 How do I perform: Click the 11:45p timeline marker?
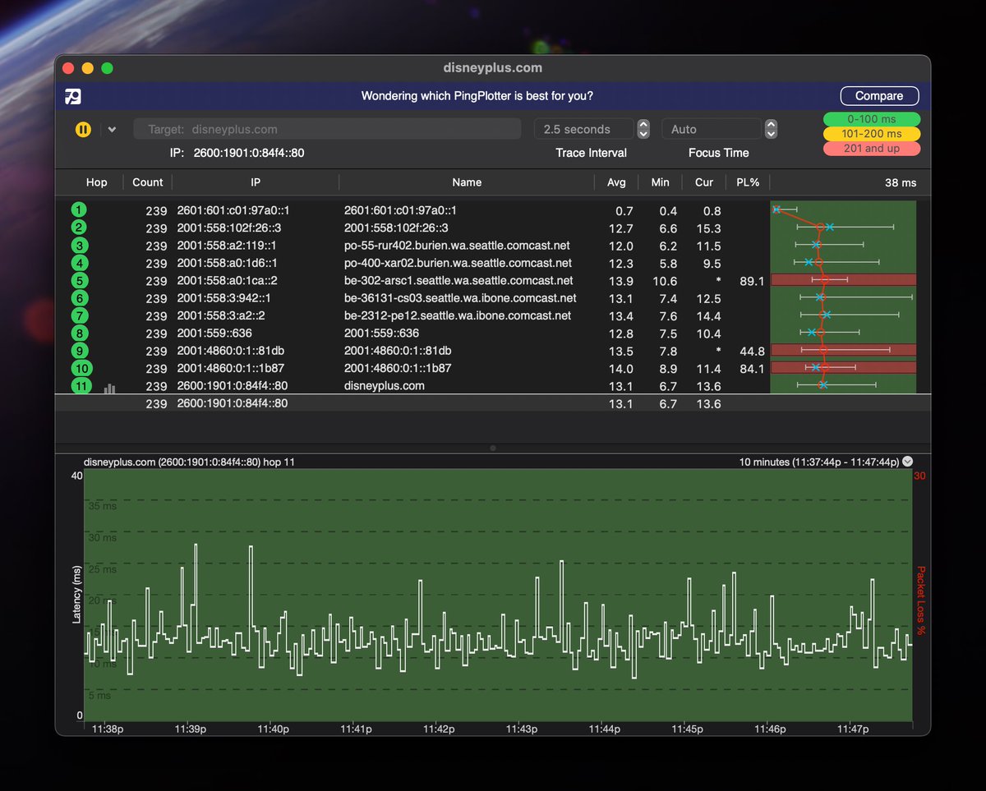pyautogui.click(x=688, y=729)
